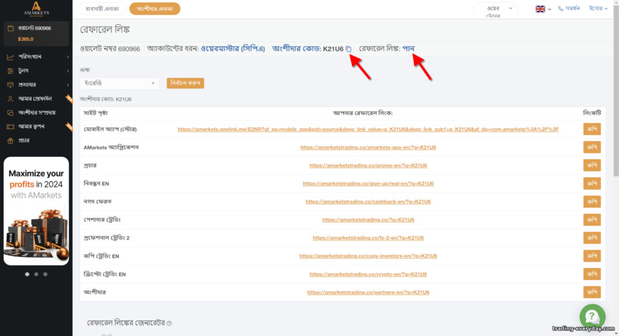
Task: Select the first banner carousel dot
Action: coord(27,274)
